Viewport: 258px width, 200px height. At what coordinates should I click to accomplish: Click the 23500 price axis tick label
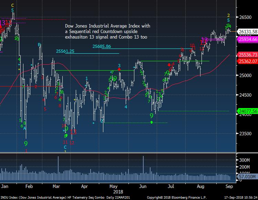245,134
